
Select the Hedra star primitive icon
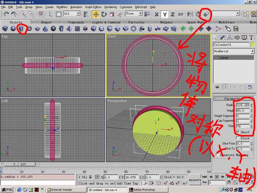[x=85, y=29]
